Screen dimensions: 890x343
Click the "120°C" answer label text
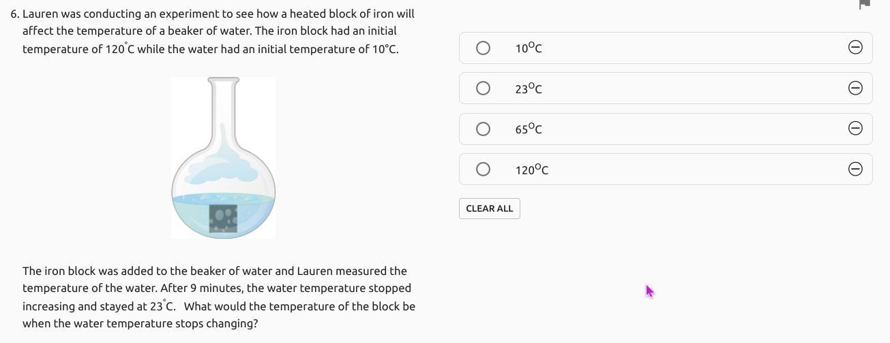(x=531, y=169)
